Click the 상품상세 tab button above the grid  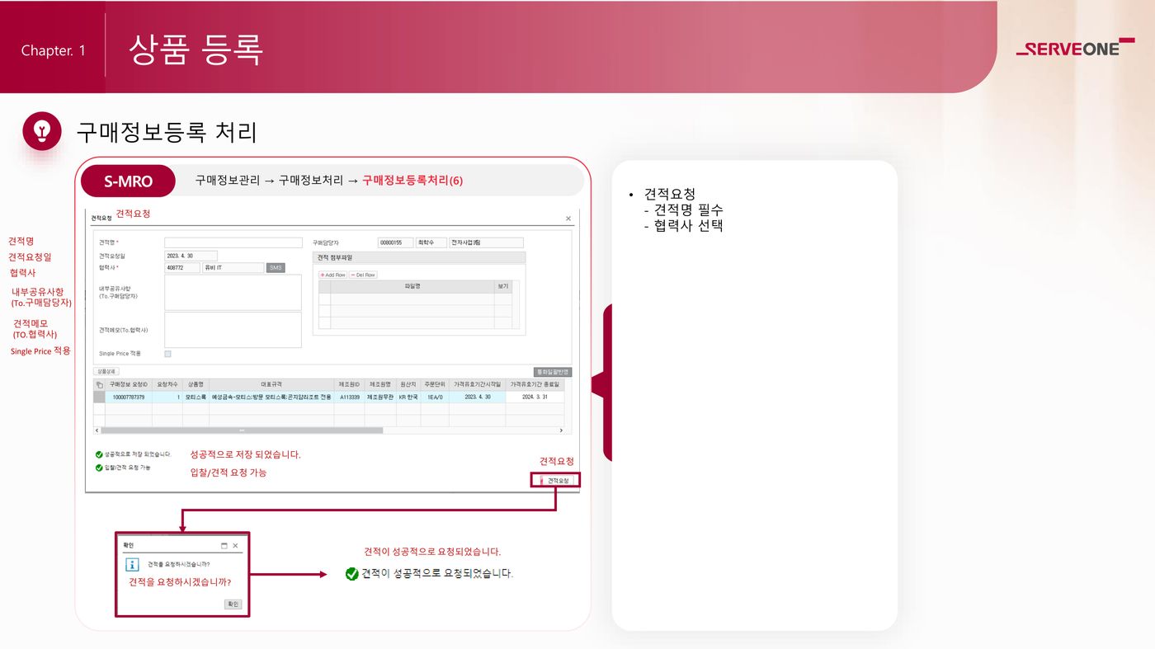click(107, 372)
